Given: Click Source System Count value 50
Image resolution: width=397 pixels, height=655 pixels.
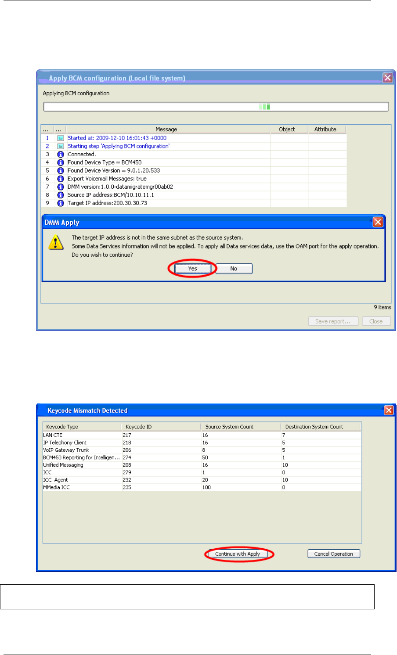Looking at the screenshot, I should (x=205, y=457).
